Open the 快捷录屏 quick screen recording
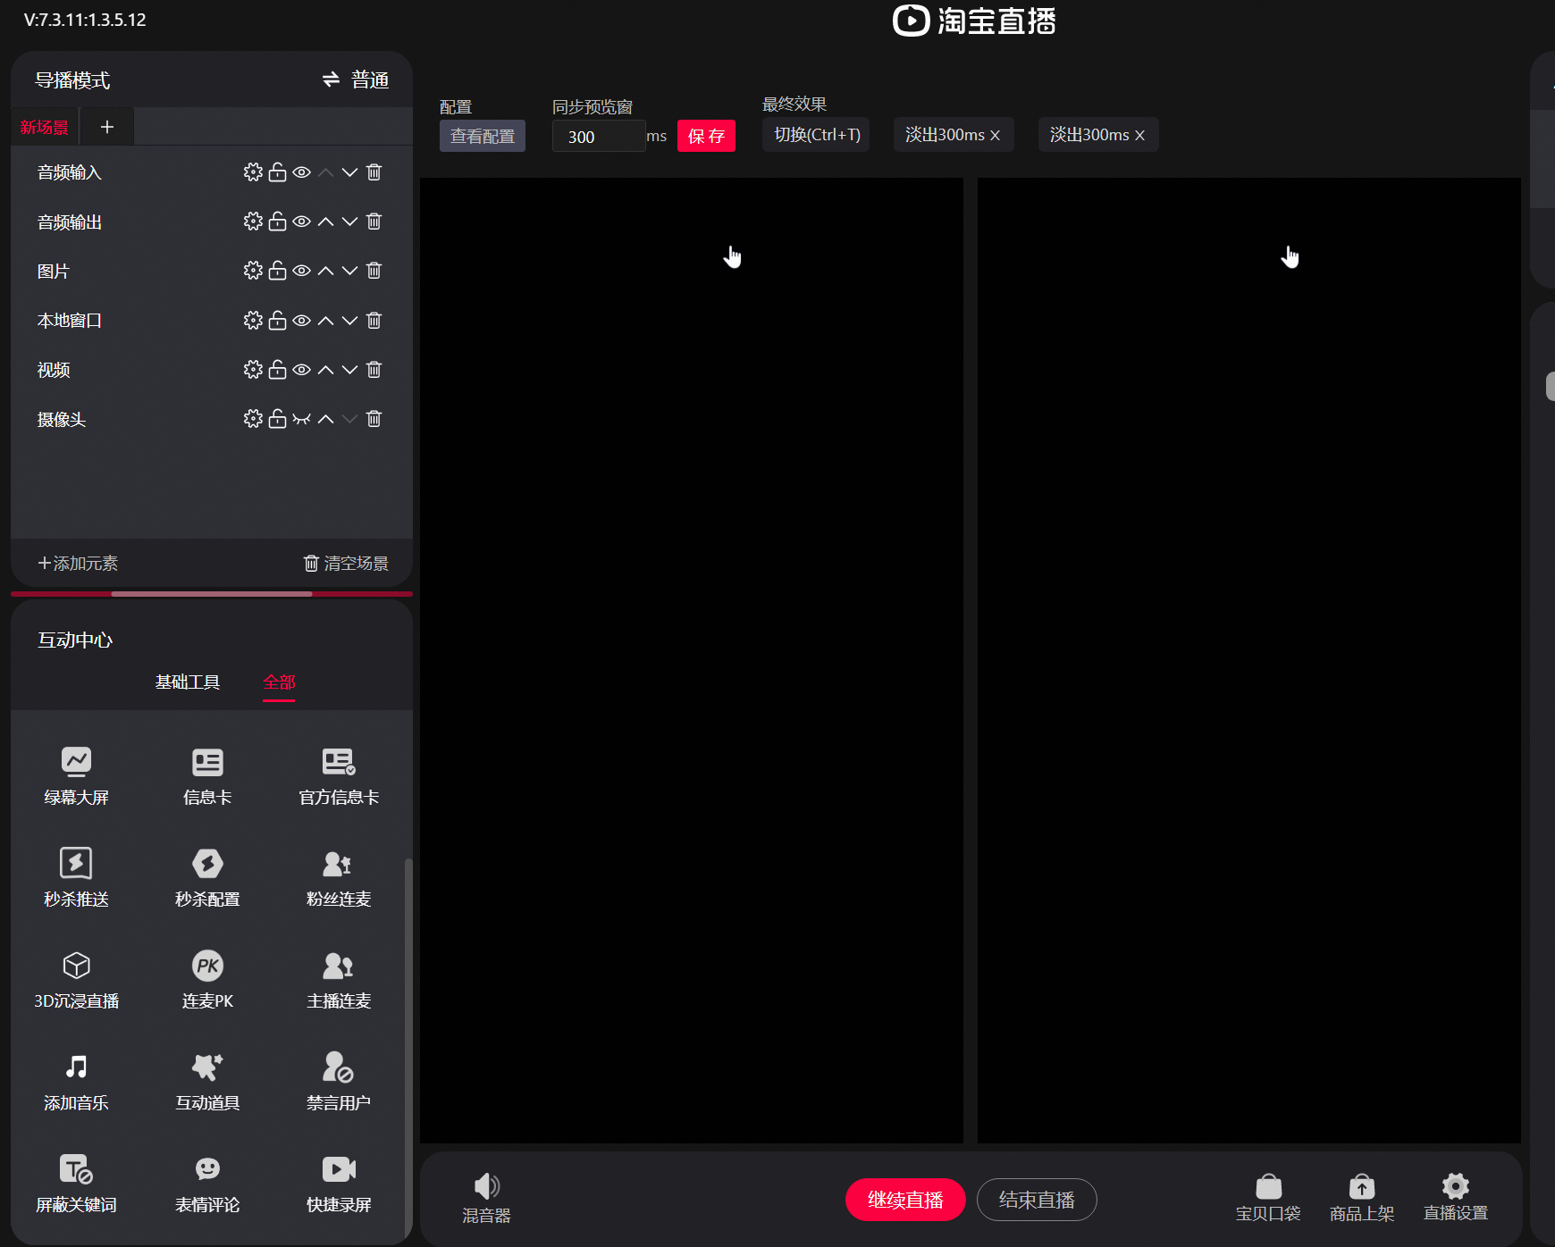 (x=339, y=1183)
